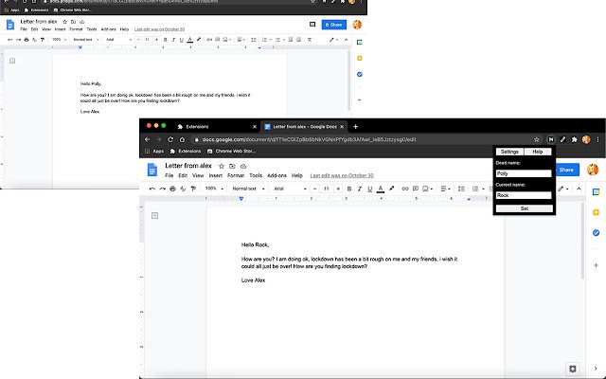
Task: Click Settings button in extension popup
Action: pyautogui.click(x=509, y=152)
